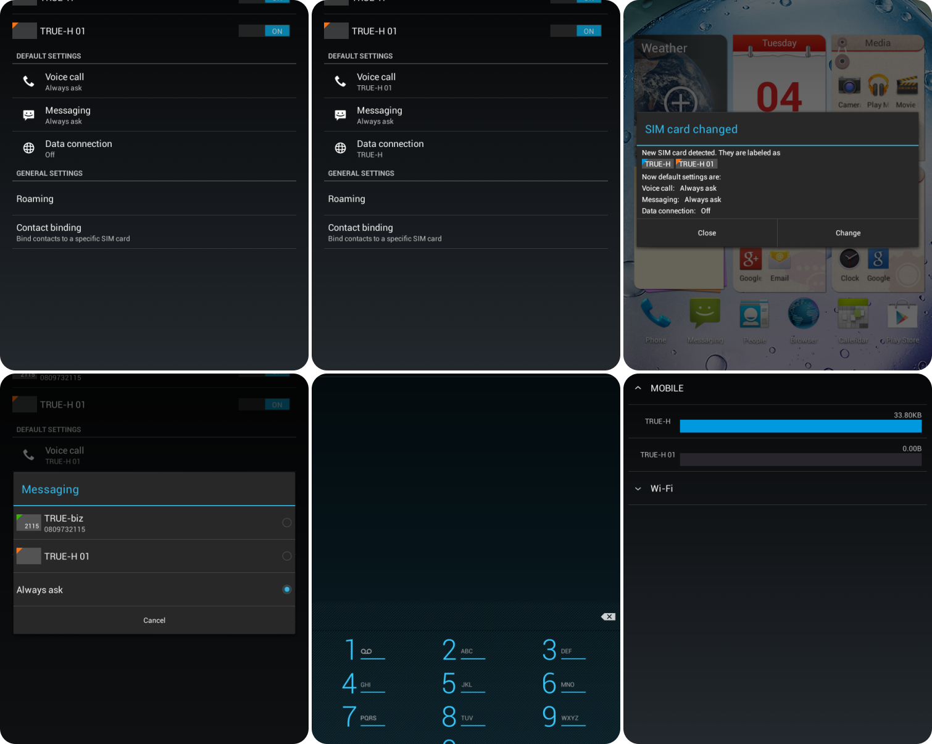Open Messaging app on home screen
This screenshot has width=932, height=744.
705,320
